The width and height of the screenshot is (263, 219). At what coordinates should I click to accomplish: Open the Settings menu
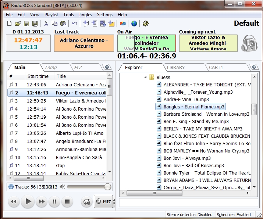tap(105, 15)
